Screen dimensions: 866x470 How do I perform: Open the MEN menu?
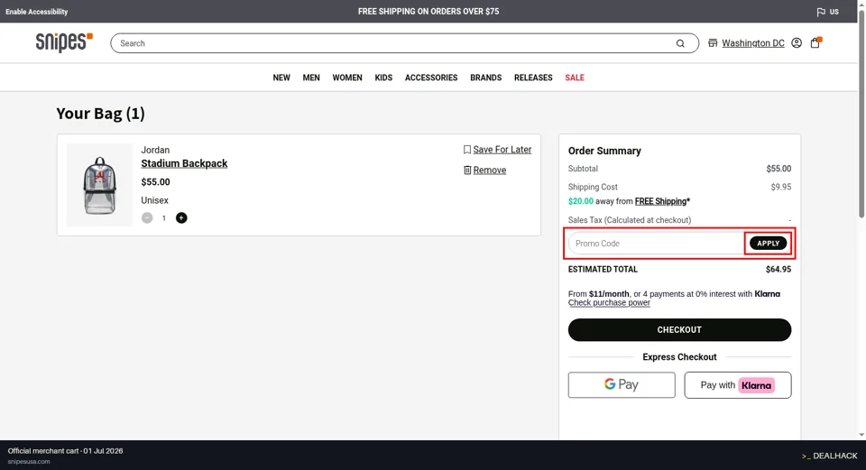tap(311, 78)
